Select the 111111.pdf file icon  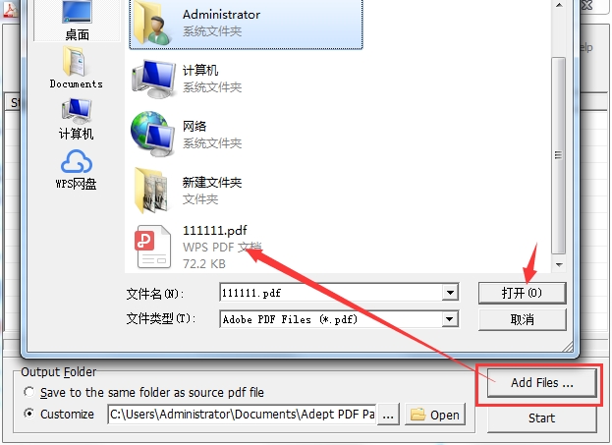(152, 247)
